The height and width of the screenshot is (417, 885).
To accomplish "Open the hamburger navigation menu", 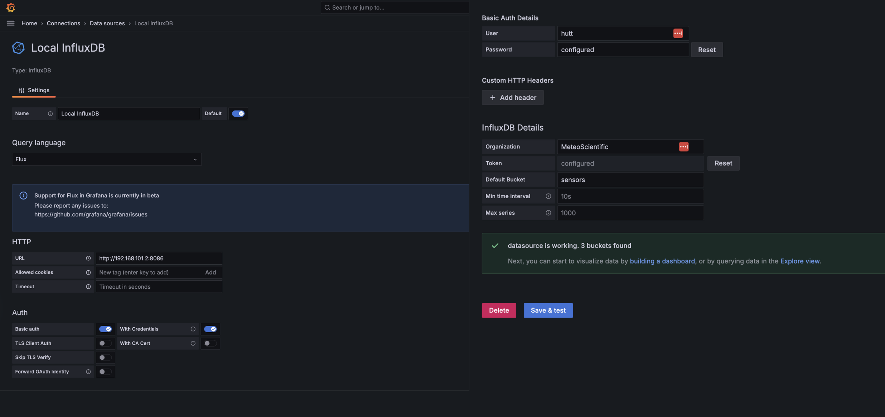I will pyautogui.click(x=10, y=23).
